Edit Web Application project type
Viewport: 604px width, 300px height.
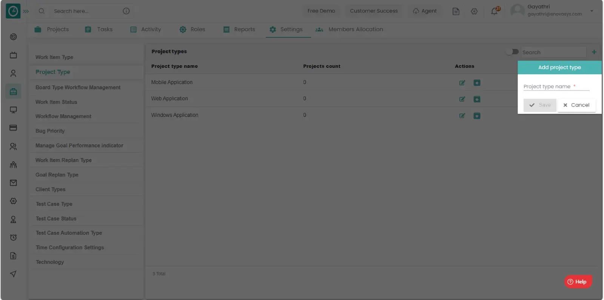[462, 99]
